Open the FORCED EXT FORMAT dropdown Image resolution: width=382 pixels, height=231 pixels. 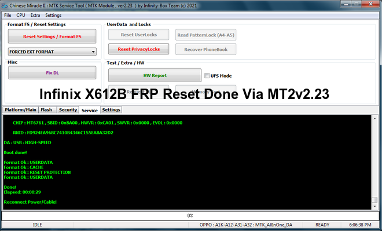tap(52, 52)
